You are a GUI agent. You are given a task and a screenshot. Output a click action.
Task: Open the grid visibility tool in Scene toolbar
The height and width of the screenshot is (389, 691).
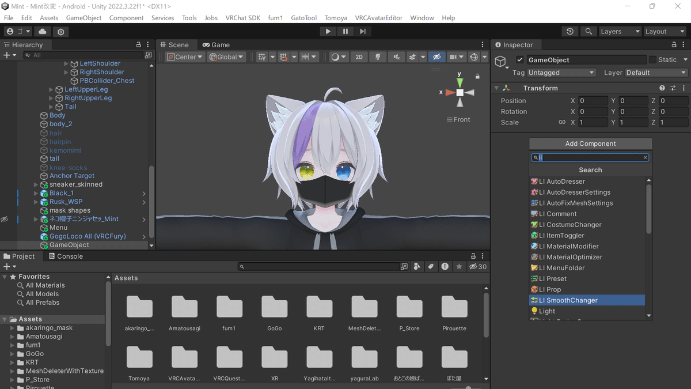[x=263, y=57]
